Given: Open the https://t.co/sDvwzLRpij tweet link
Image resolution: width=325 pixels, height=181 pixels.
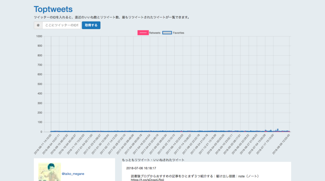Looking at the screenshot, I should click(147, 179).
